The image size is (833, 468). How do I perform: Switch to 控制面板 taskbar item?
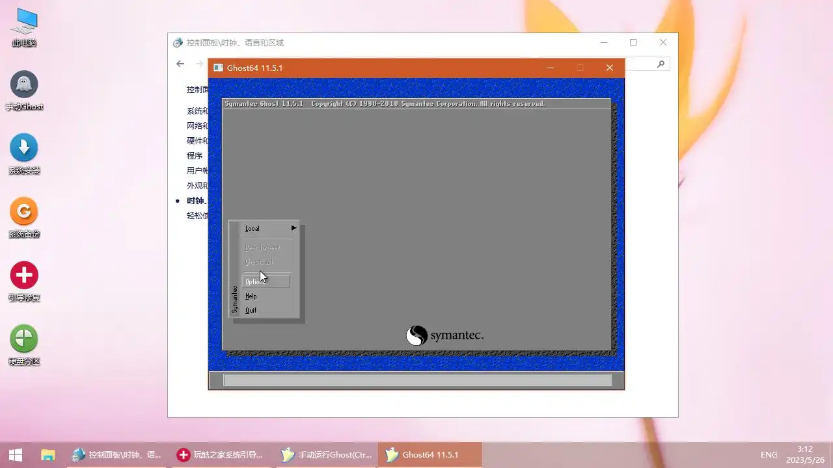click(117, 455)
